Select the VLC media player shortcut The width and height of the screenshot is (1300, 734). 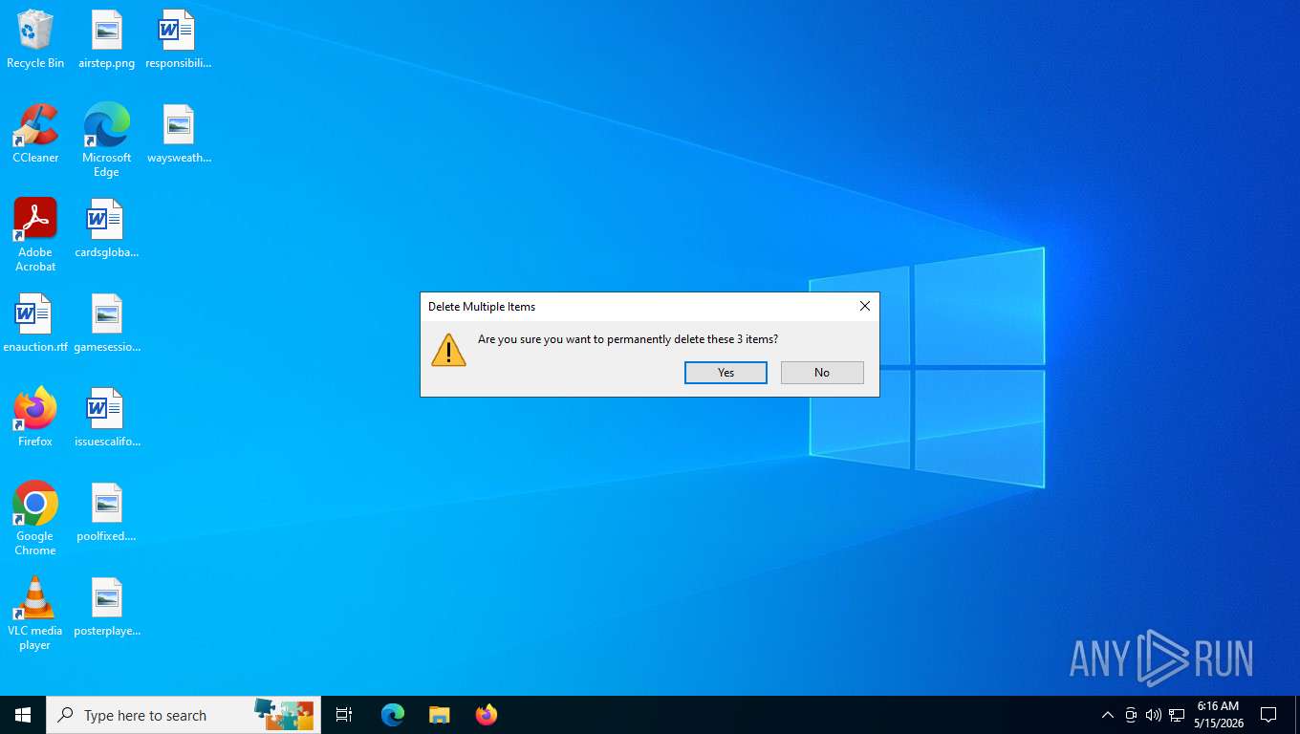pyautogui.click(x=35, y=614)
